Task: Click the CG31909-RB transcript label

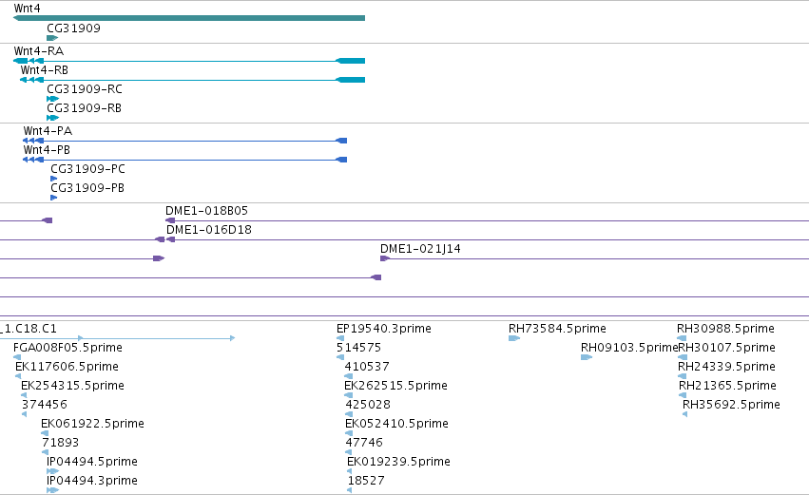Action: pos(84,108)
